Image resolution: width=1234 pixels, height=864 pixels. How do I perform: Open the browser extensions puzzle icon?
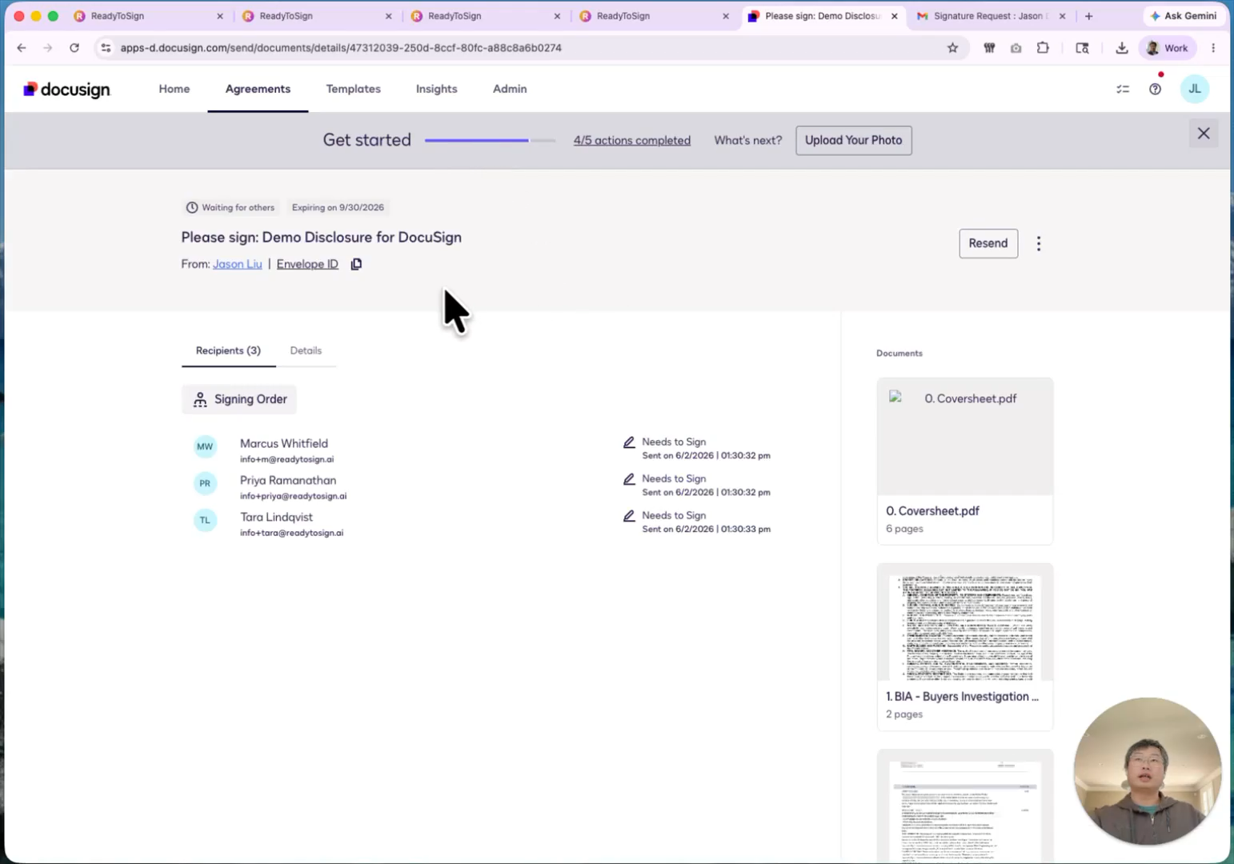pos(1043,48)
